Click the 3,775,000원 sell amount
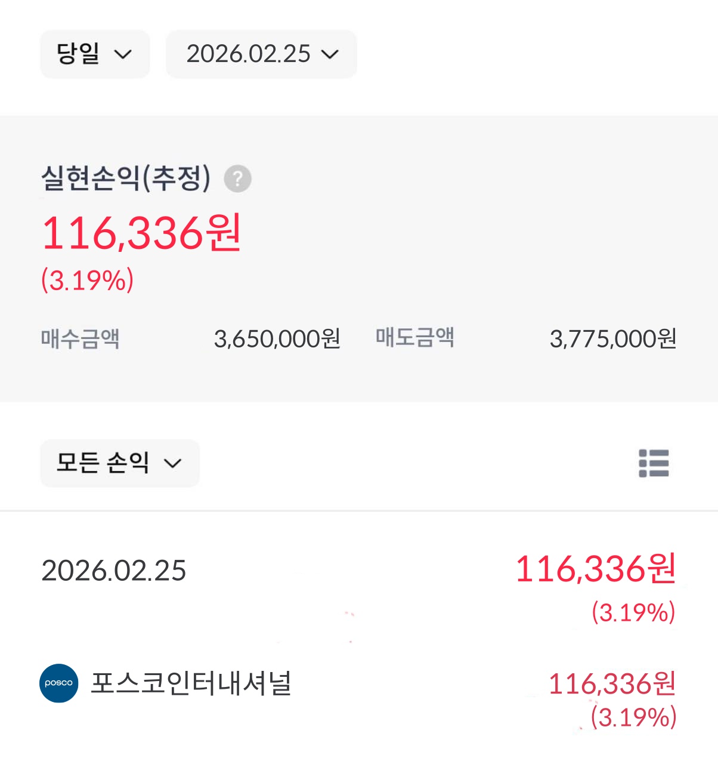This screenshot has height=764, width=718. tap(613, 339)
